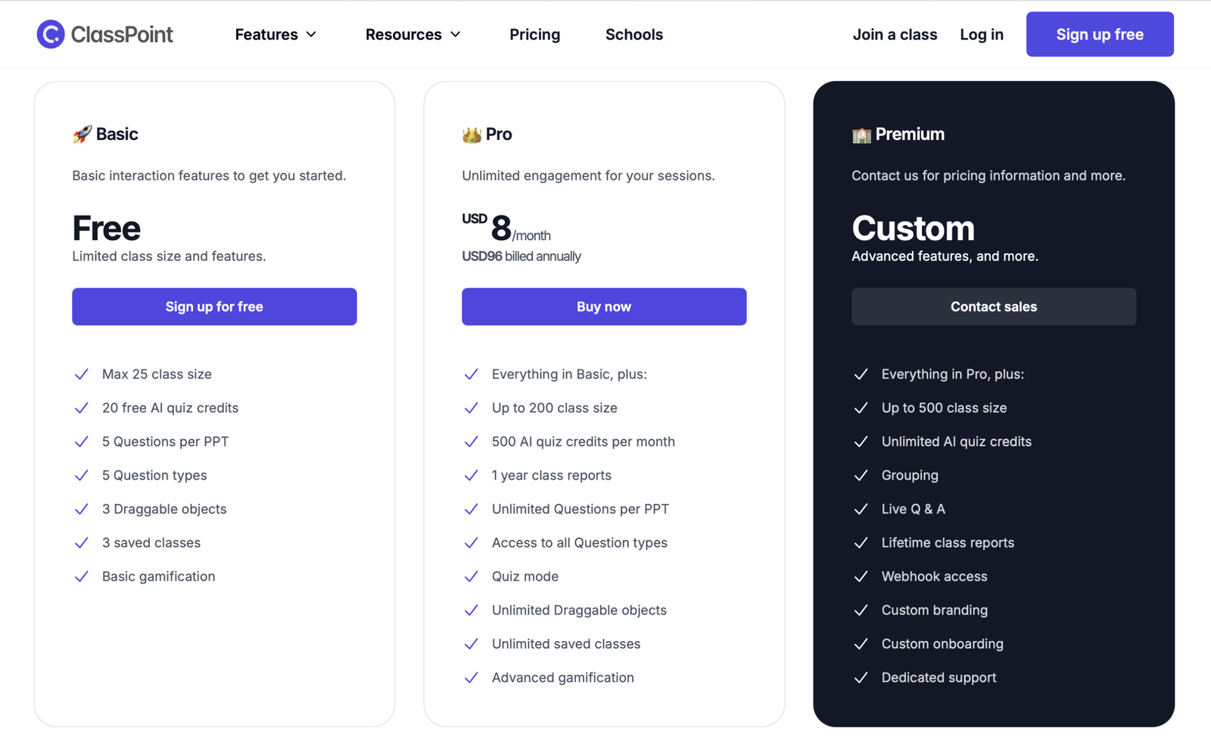Click checkmark beside Quiz mode
This screenshot has height=744, width=1211.
(471, 577)
